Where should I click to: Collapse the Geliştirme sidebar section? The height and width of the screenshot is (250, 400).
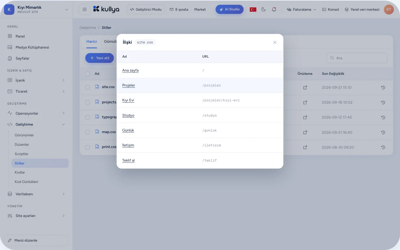click(36, 124)
